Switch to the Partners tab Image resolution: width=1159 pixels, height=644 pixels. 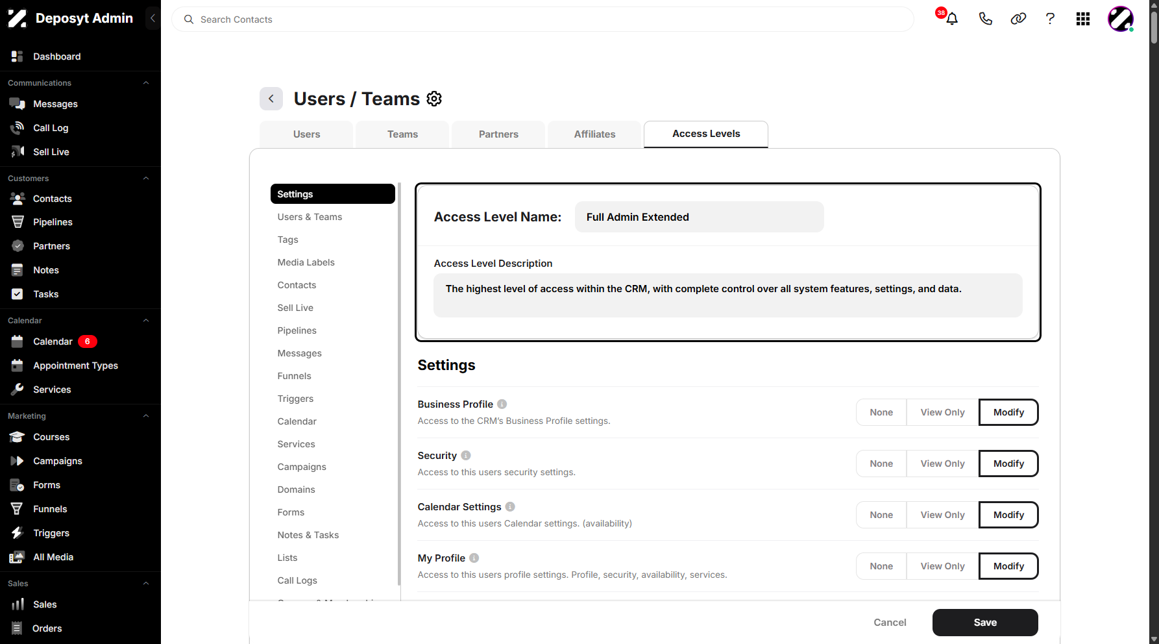498,134
